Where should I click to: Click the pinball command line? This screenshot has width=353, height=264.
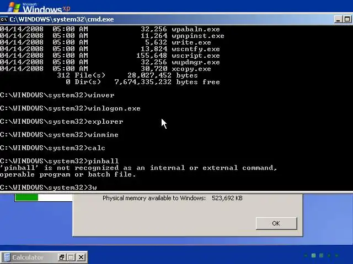point(60,161)
